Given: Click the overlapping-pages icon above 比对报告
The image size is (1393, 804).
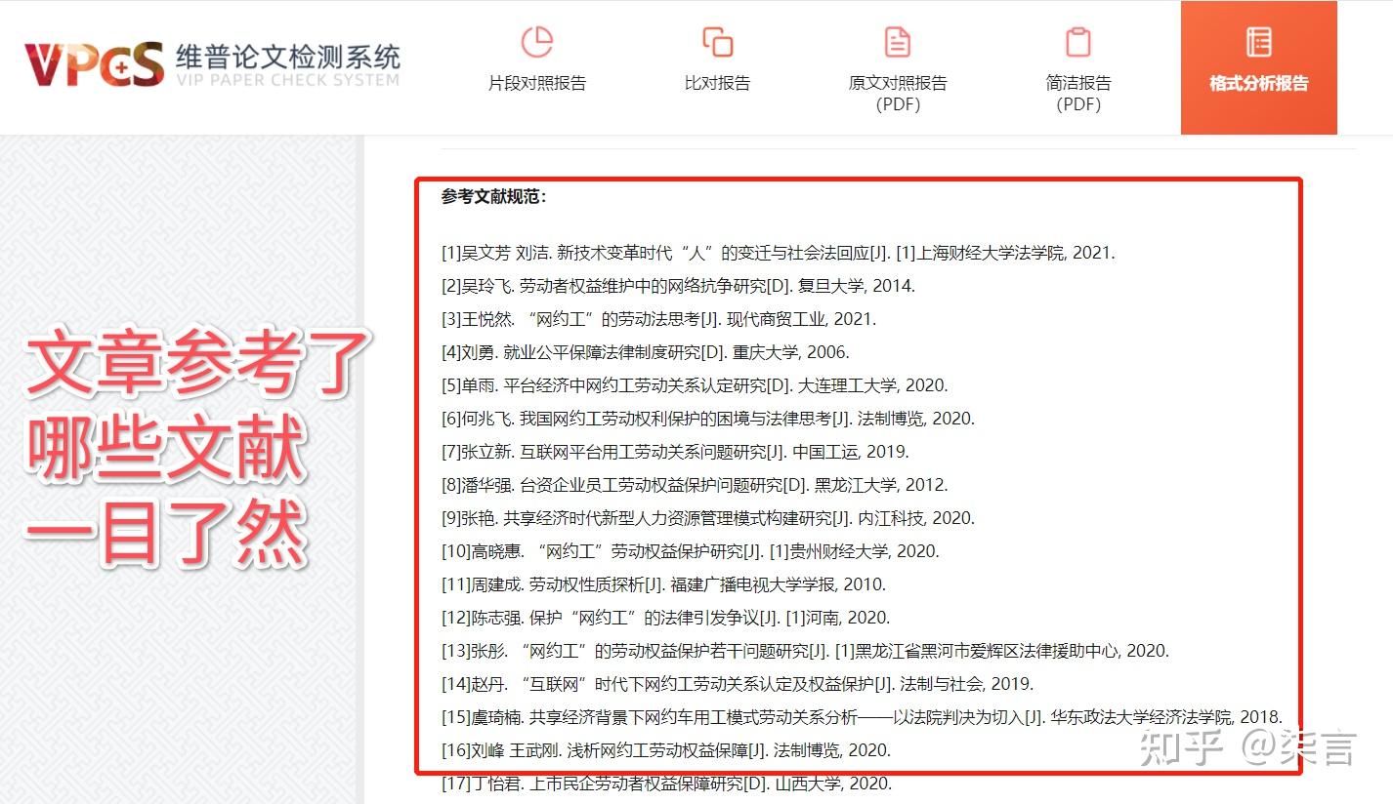Looking at the screenshot, I should 717,43.
